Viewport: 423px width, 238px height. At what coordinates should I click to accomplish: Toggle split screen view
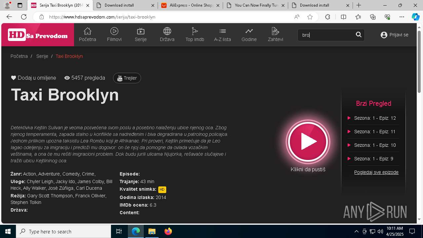coord(343,17)
